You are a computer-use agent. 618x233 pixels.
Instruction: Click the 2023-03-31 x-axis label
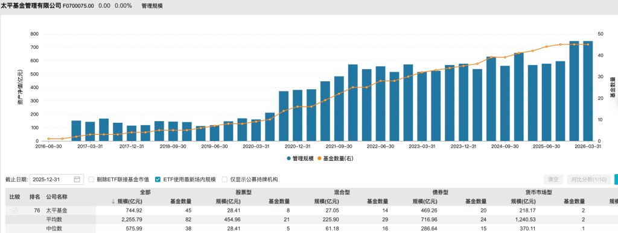(421, 146)
